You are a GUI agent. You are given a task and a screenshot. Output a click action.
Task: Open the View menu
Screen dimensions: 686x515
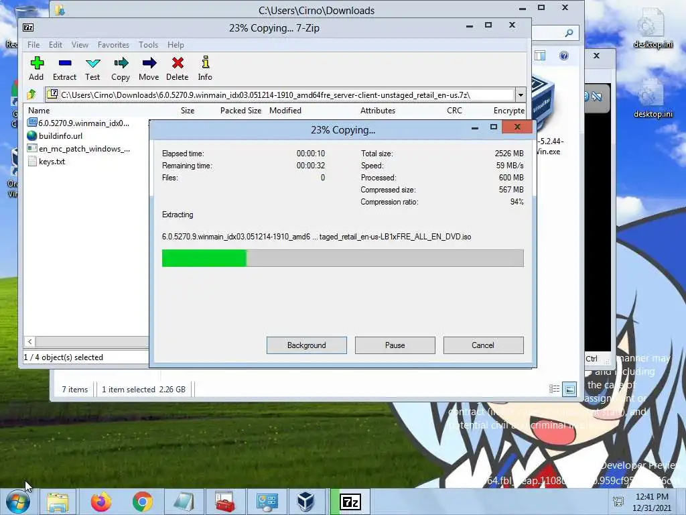click(80, 45)
